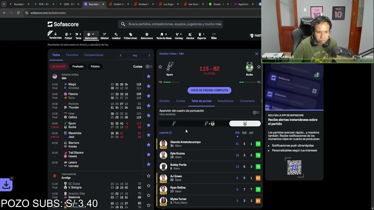
Task: Open the Hoy date picker
Action: 135,55
